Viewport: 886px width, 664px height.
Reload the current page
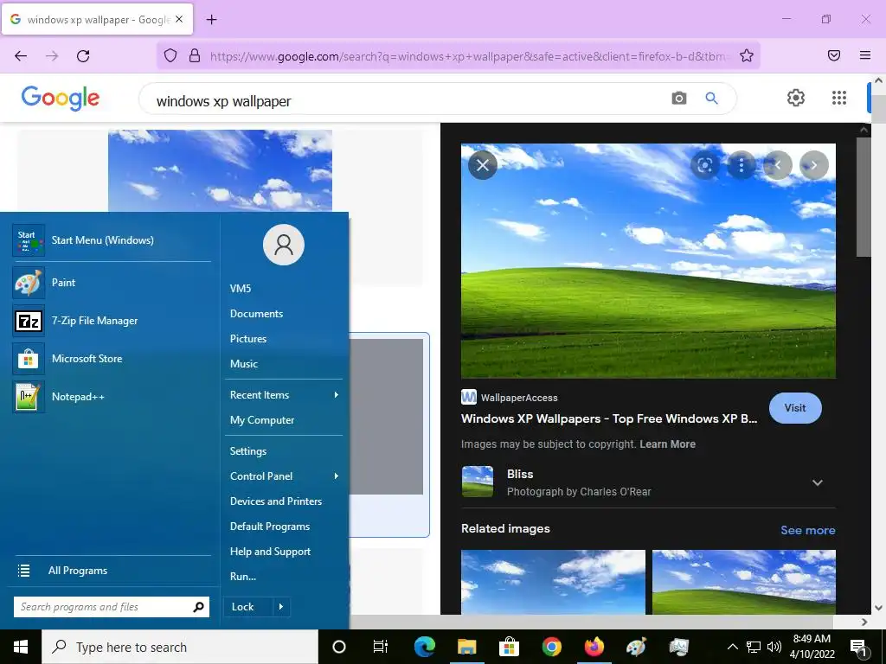tap(83, 55)
